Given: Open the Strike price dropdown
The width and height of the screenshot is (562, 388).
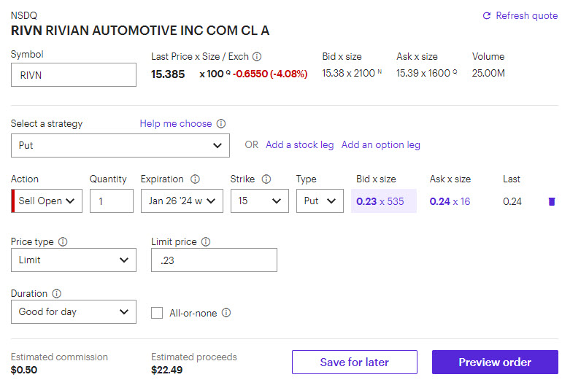Looking at the screenshot, I should (x=259, y=201).
